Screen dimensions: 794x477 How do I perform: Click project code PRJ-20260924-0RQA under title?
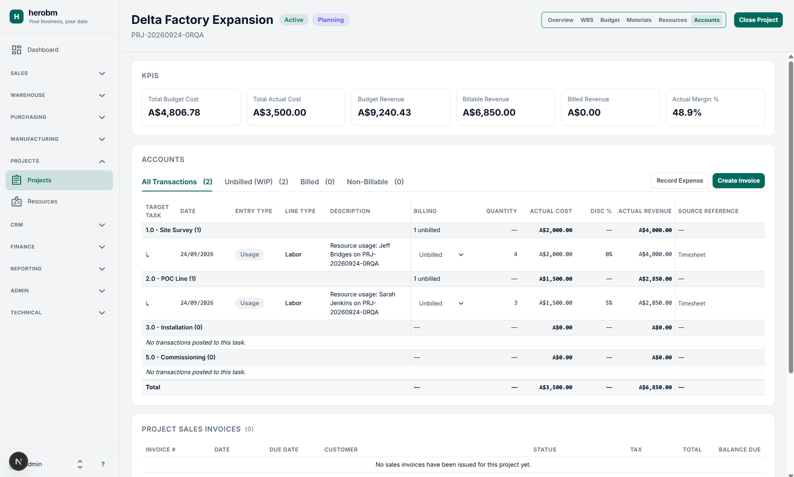tap(168, 35)
